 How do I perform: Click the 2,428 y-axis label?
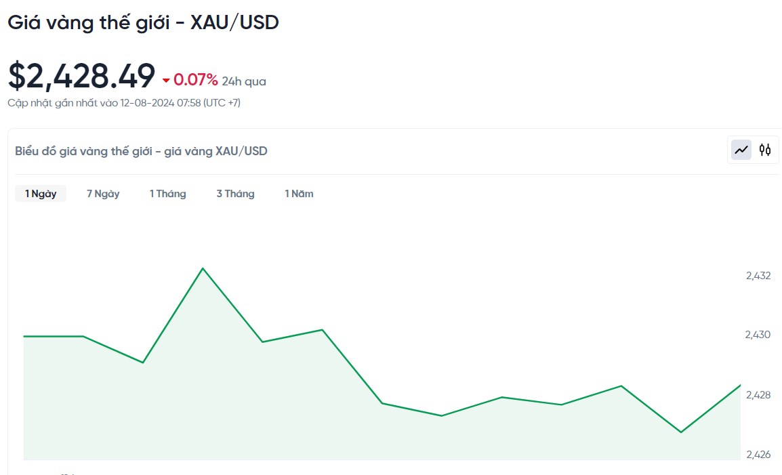pyautogui.click(x=758, y=394)
